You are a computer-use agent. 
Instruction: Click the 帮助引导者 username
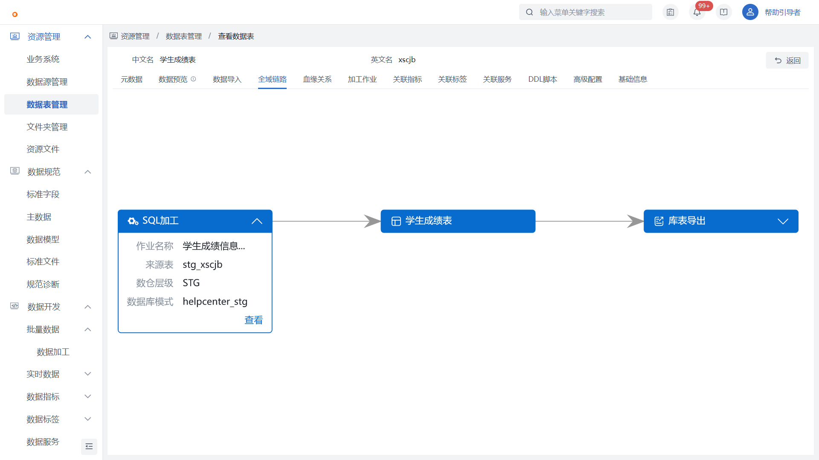click(x=782, y=12)
